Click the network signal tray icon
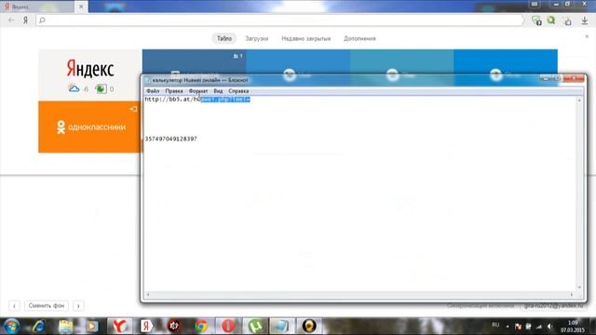Image resolution: width=596 pixels, height=335 pixels. (539, 327)
